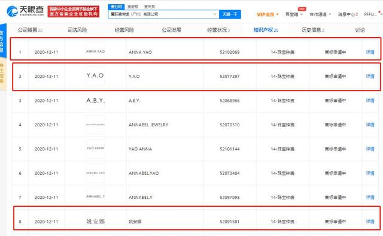
Task: Open the ANNABEL.YAO trademark thumbnail
Action: (95, 173)
